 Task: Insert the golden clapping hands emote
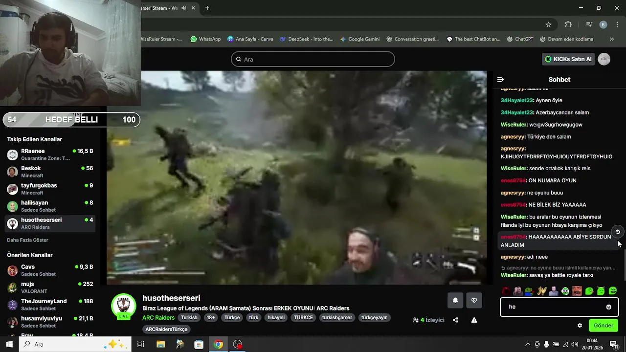(x=541, y=291)
